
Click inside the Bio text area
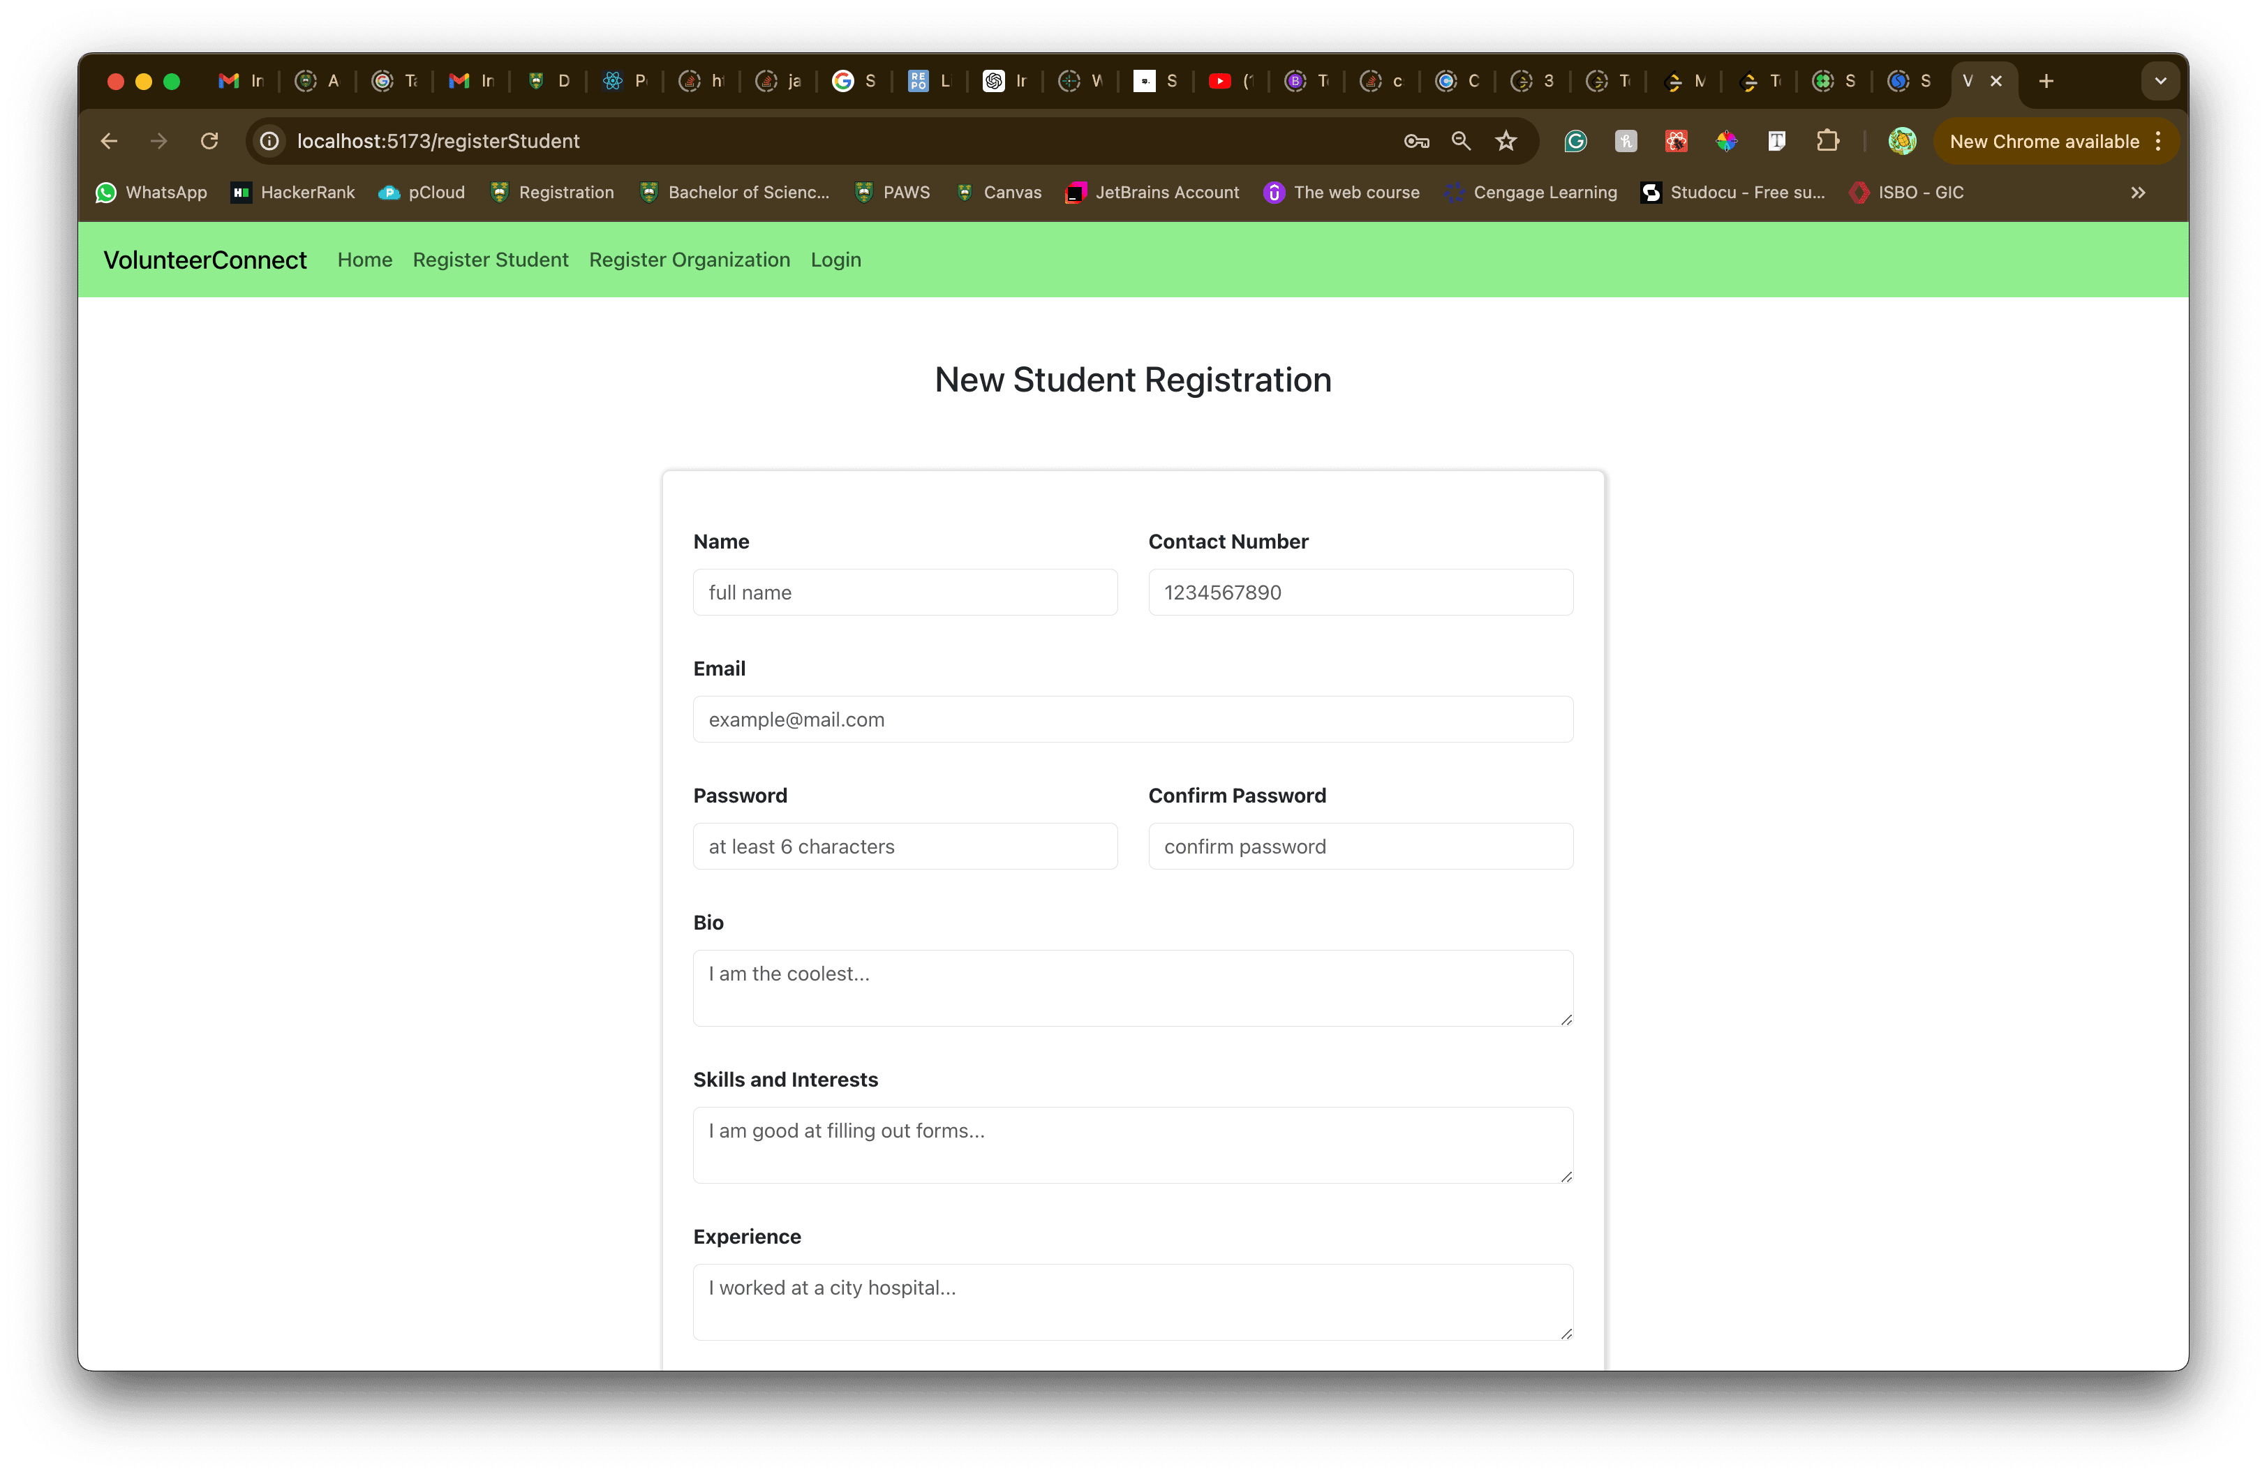click(1133, 988)
